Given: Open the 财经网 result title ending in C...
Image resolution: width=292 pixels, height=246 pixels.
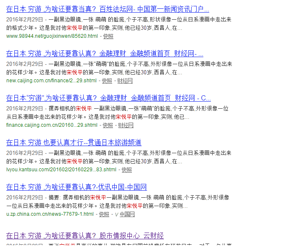Looking at the screenshot, I should 108,98.
